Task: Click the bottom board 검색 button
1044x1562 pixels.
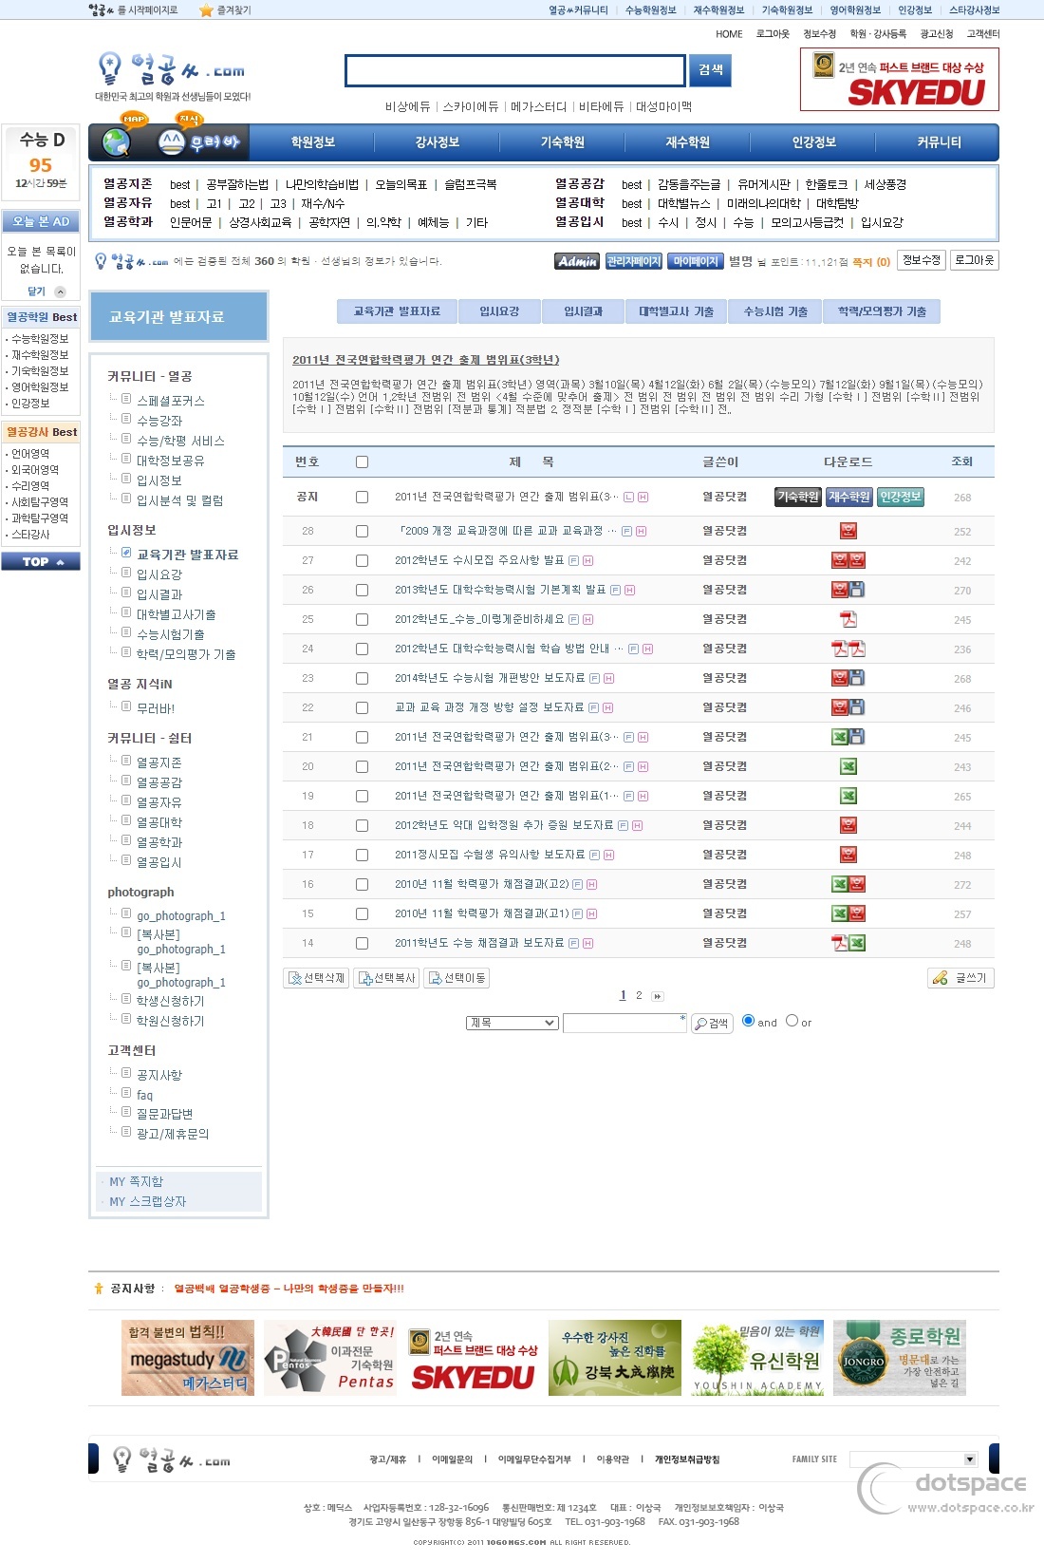Action: [712, 1024]
